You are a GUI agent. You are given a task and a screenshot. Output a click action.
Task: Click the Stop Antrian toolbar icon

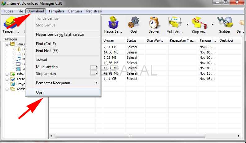200,24
